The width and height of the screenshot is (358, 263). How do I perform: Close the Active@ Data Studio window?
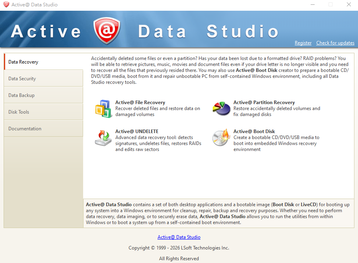(x=348, y=4)
